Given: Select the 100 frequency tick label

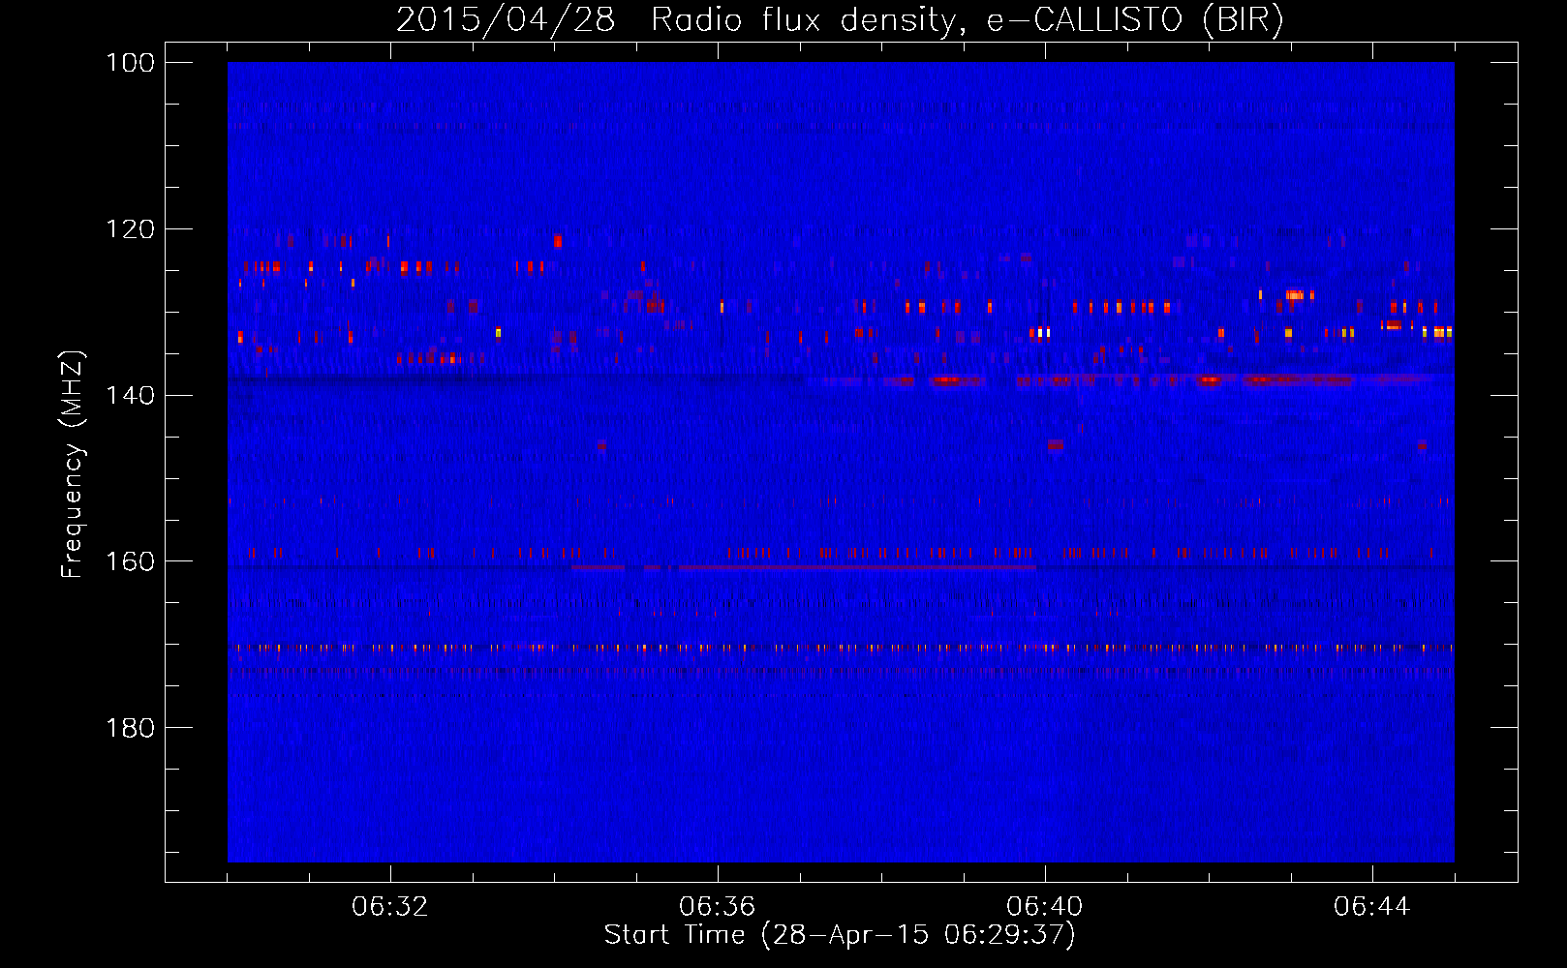Looking at the screenshot, I should pyautogui.click(x=130, y=63).
